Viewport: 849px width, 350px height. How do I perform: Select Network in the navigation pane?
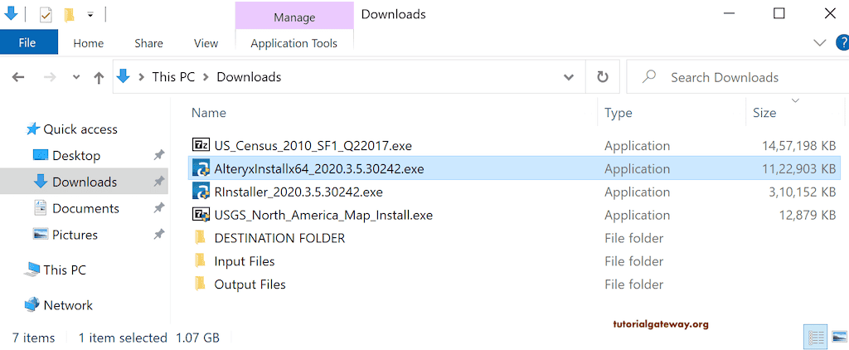[x=68, y=305]
